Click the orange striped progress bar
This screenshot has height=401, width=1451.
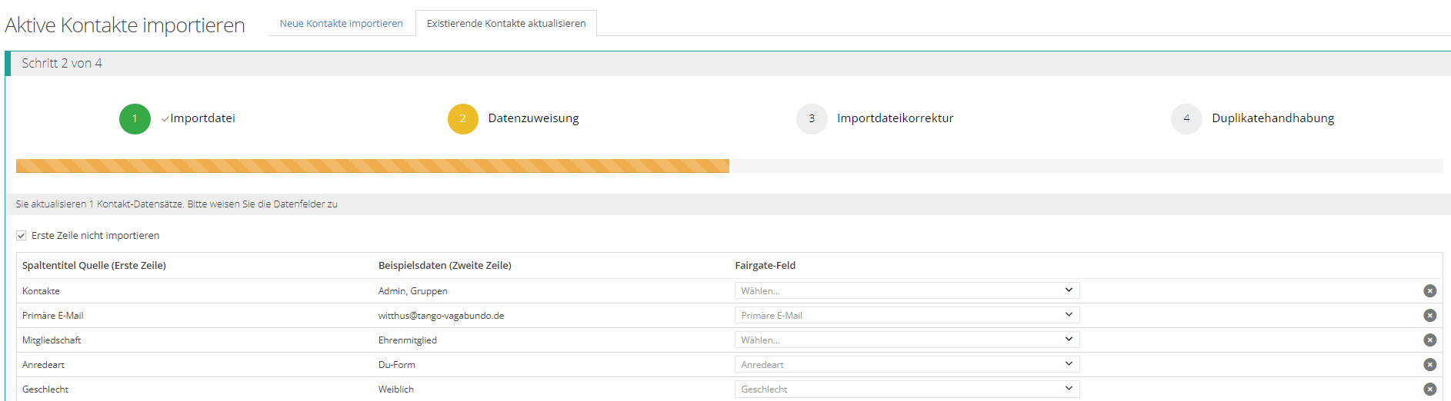click(372, 166)
